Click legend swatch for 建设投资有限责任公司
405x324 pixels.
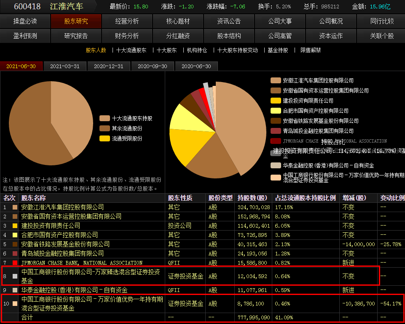click(x=276, y=101)
